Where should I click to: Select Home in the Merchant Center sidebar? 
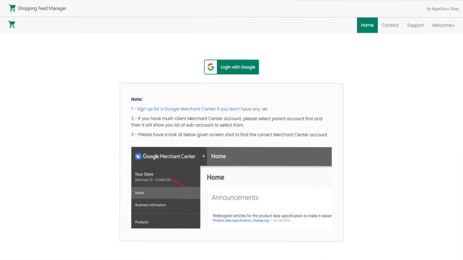click(x=139, y=193)
